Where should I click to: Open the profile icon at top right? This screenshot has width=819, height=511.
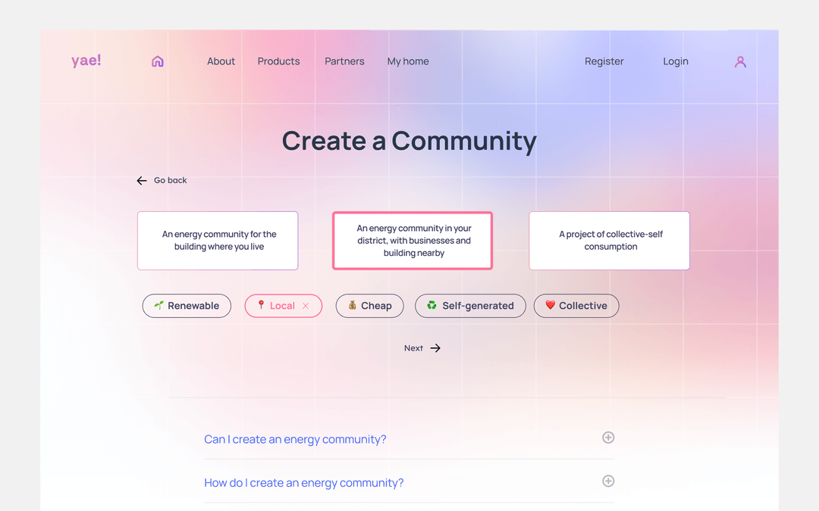click(x=740, y=61)
